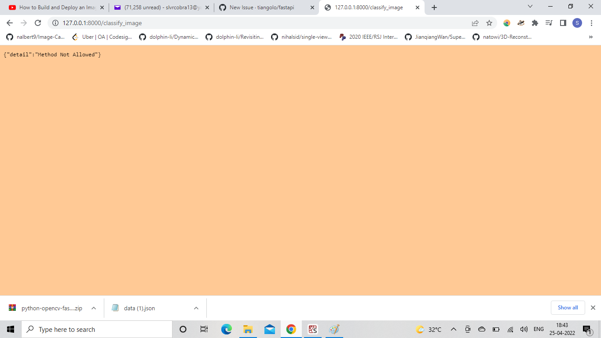Open the Extensions puzzle-piece menu
Image resolution: width=601 pixels, height=338 pixels.
pyautogui.click(x=535, y=23)
